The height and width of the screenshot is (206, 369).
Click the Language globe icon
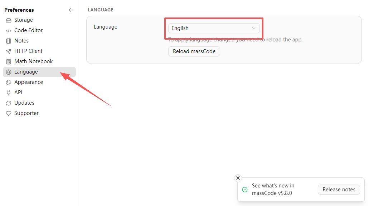pyautogui.click(x=9, y=72)
